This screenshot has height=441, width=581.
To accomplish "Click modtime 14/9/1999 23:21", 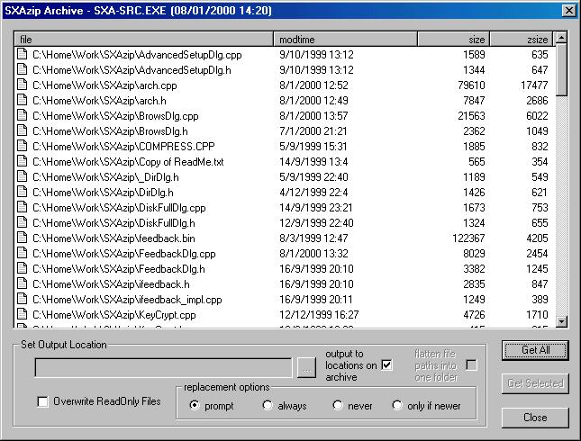I will pyautogui.click(x=316, y=207).
